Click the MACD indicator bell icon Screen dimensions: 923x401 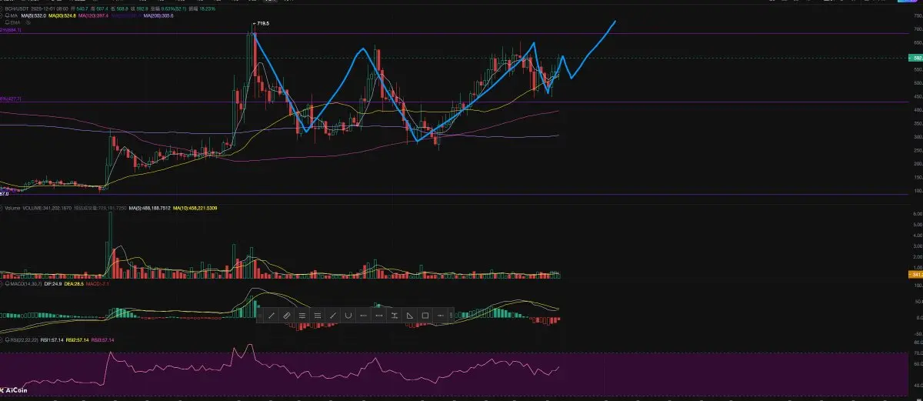8,284
